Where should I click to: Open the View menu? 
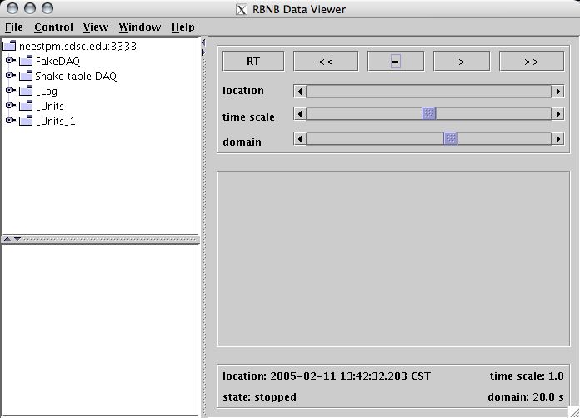96,27
